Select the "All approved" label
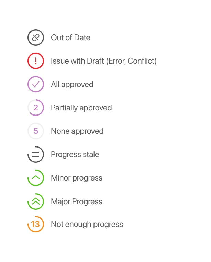The width and height of the screenshot is (211, 262). click(x=72, y=84)
